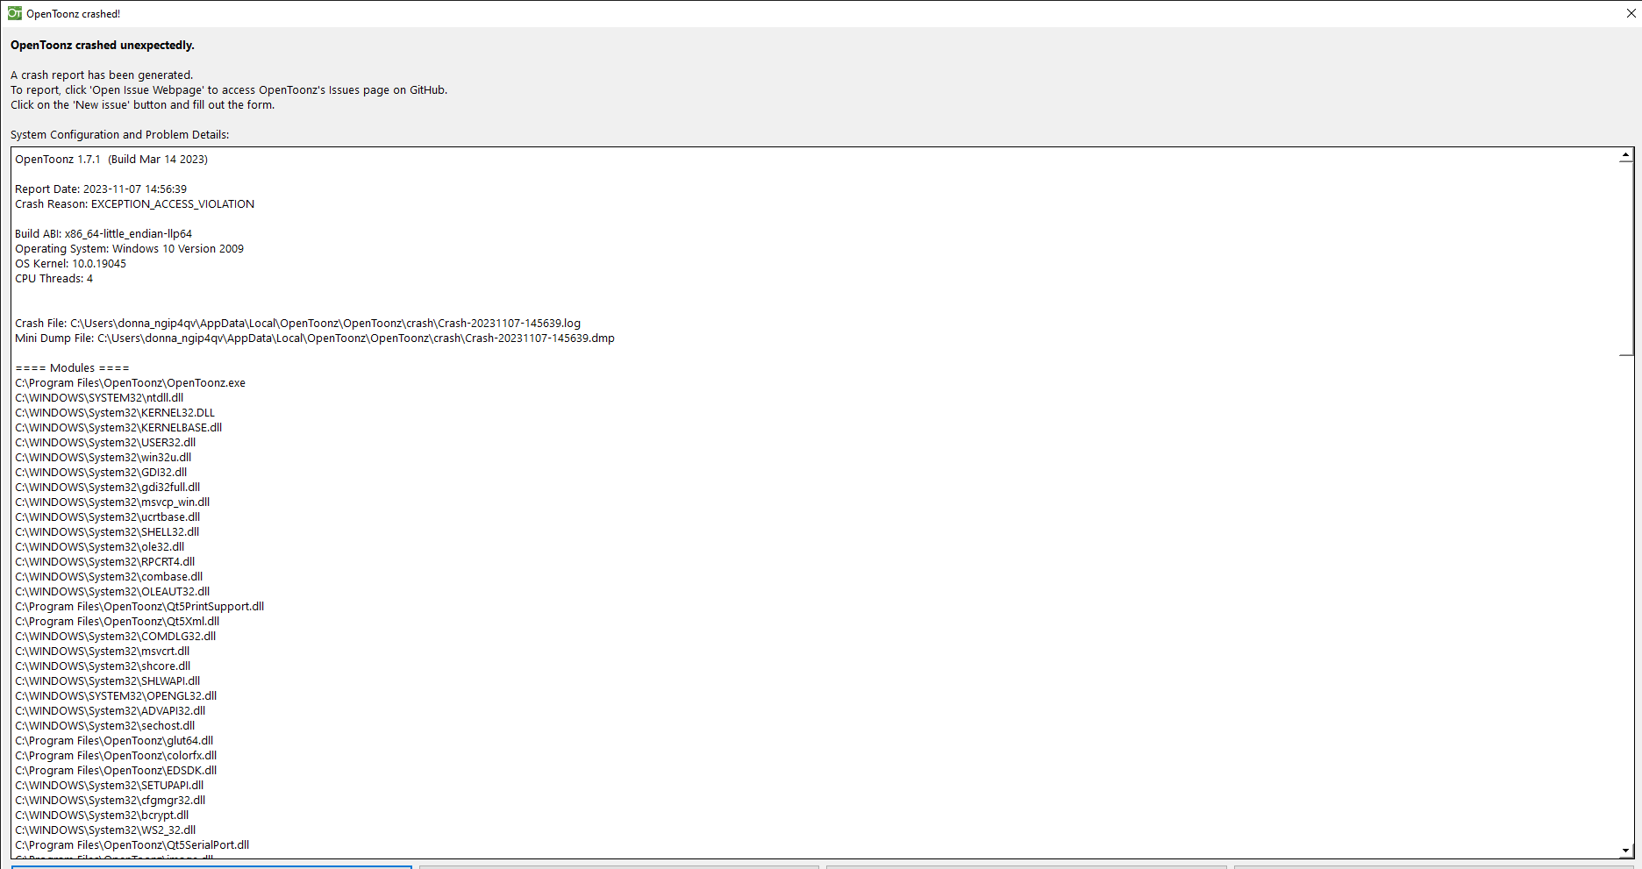This screenshot has width=1642, height=869.
Task: Click the second button along the bottom row
Action: click(x=619, y=866)
